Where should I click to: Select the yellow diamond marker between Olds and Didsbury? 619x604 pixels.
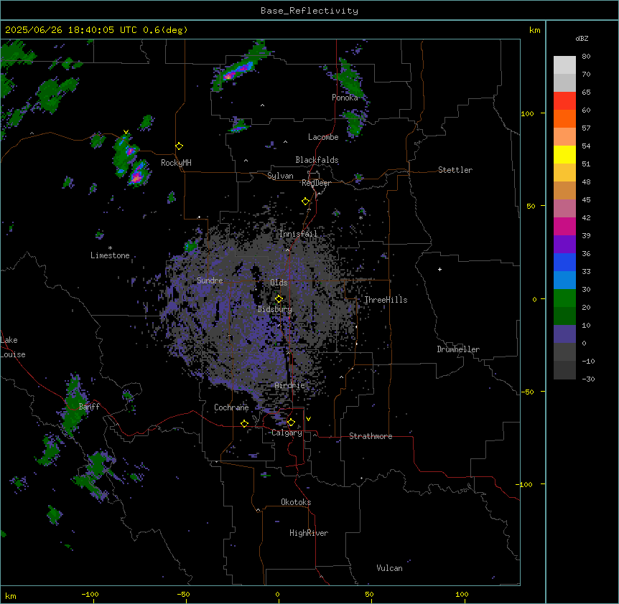[x=279, y=299]
